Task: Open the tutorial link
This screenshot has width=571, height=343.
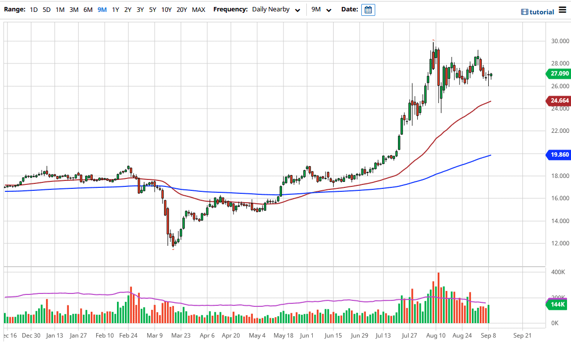Action: tap(542, 12)
